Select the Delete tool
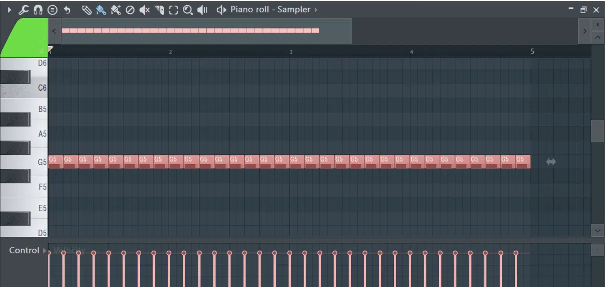 (130, 10)
